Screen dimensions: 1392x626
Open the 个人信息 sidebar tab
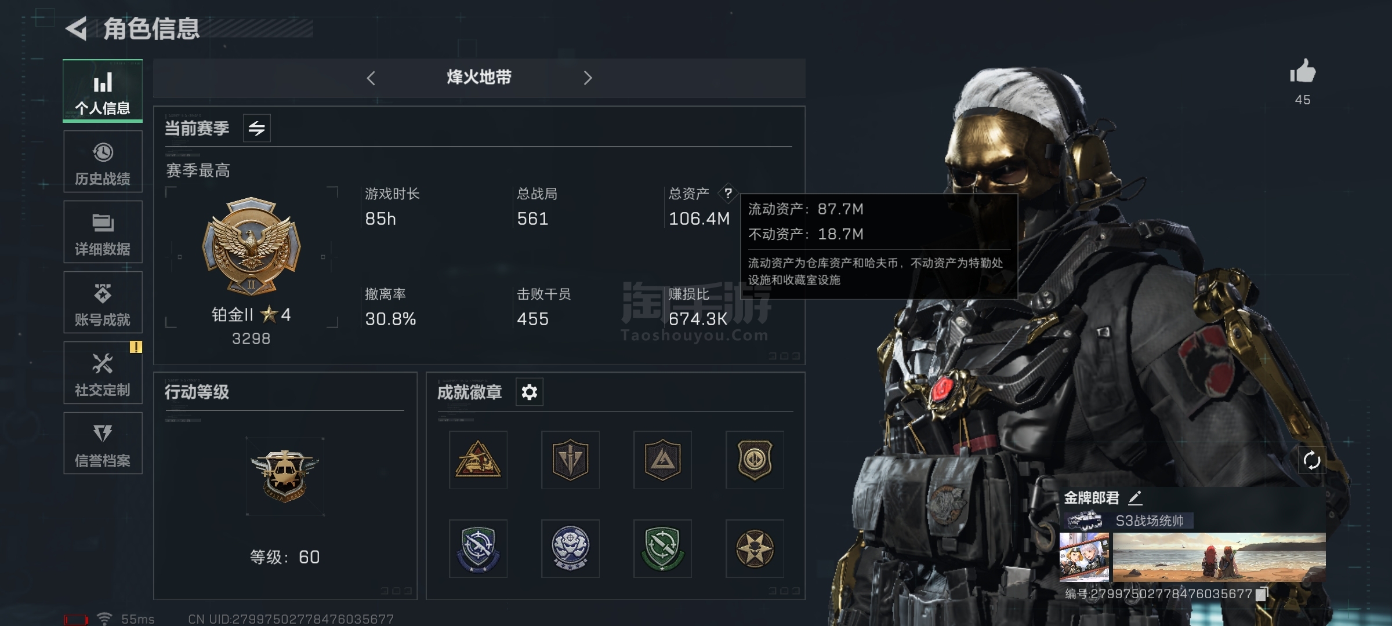[103, 90]
